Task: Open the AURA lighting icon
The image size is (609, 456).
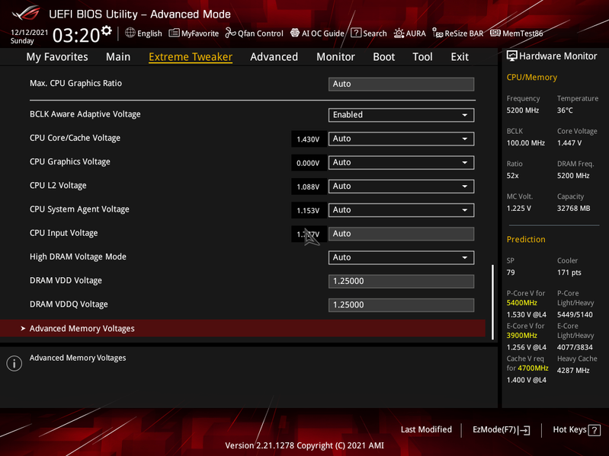Action: 399,33
